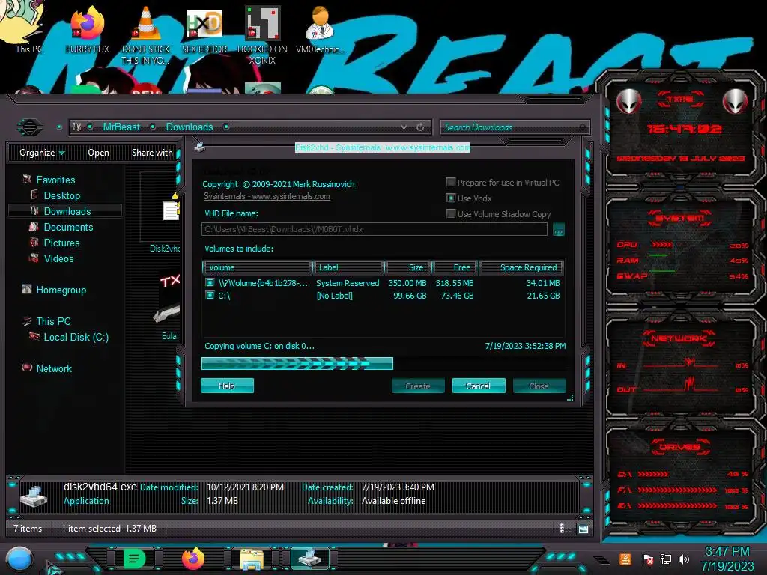Click MrBeast in the address breadcrumb
This screenshot has width=767, height=575.
[121, 127]
